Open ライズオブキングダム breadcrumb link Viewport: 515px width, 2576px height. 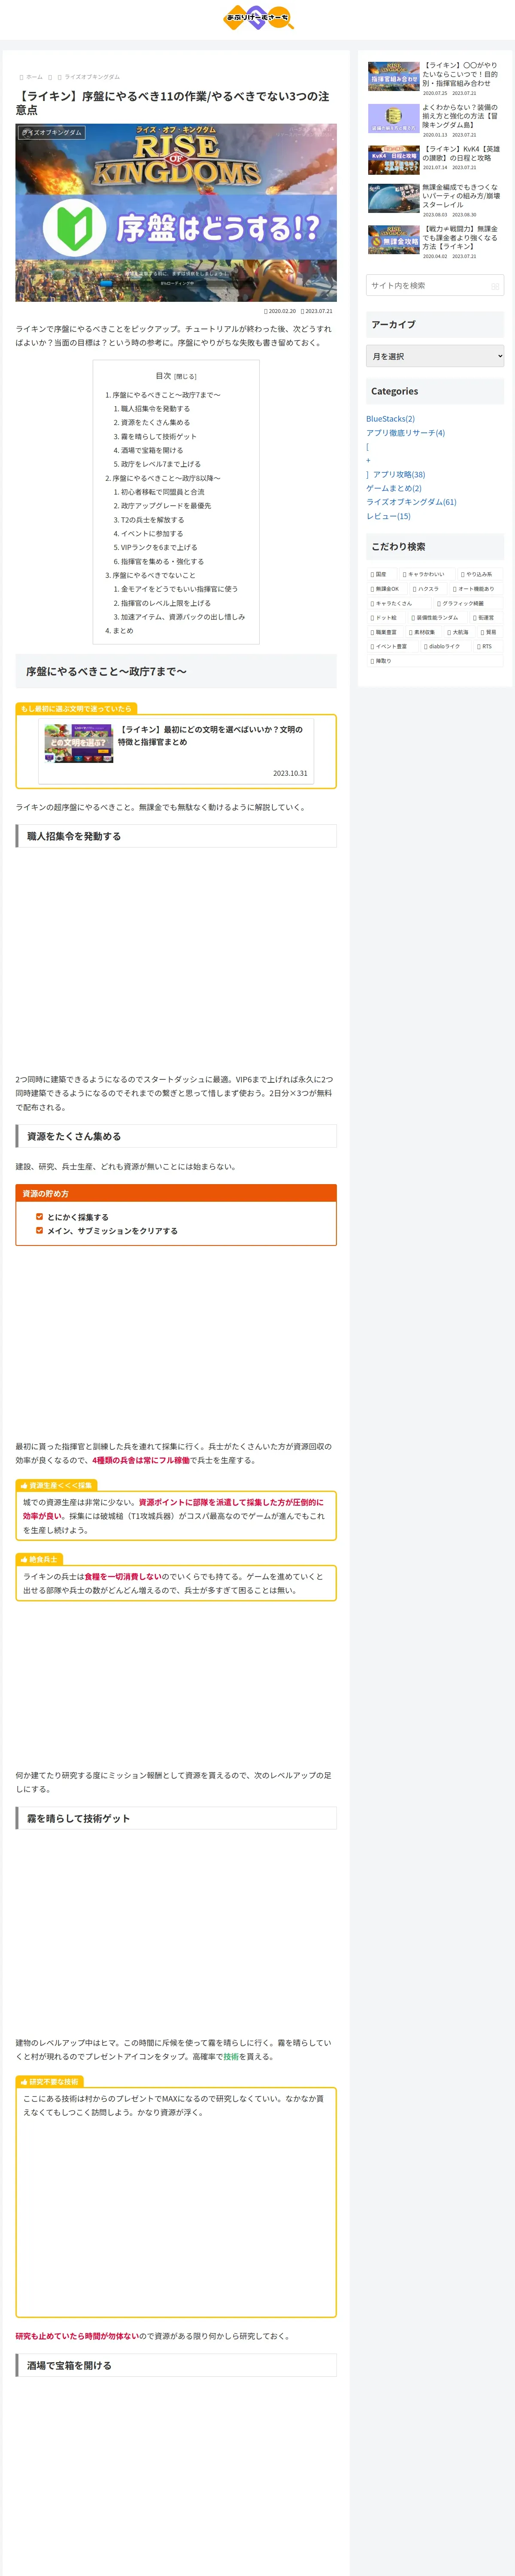coord(92,77)
